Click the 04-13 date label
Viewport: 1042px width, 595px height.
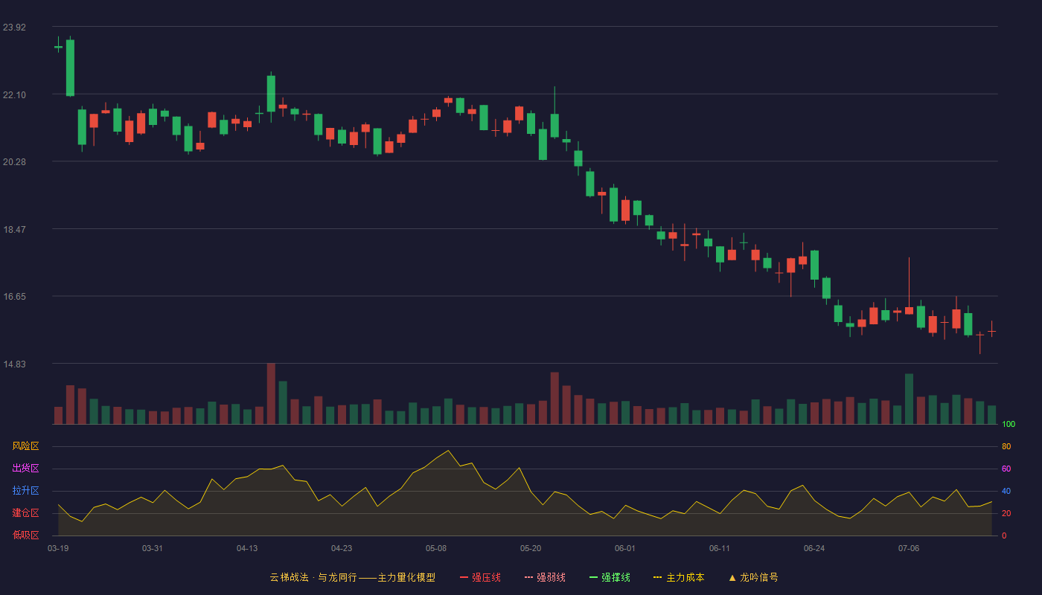(247, 548)
